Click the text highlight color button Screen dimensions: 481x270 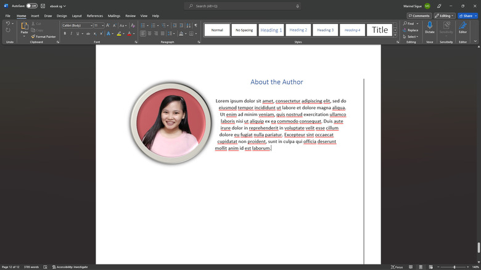pos(120,33)
